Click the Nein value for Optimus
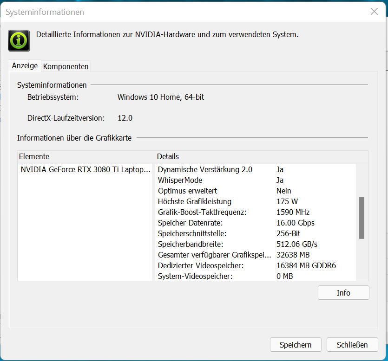 (x=283, y=191)
